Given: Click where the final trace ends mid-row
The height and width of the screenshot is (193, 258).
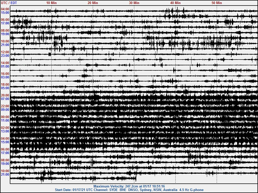Looking at the screenshot, I should click(x=136, y=178).
